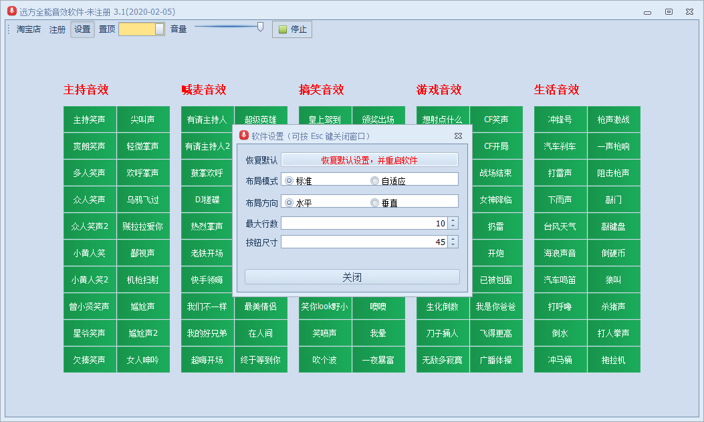Play the 主持笑声 sound effect button
Screen dimensions: 704x422
(90, 120)
